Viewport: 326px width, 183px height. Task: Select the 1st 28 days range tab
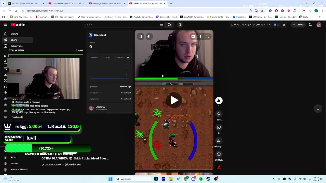(118, 57)
